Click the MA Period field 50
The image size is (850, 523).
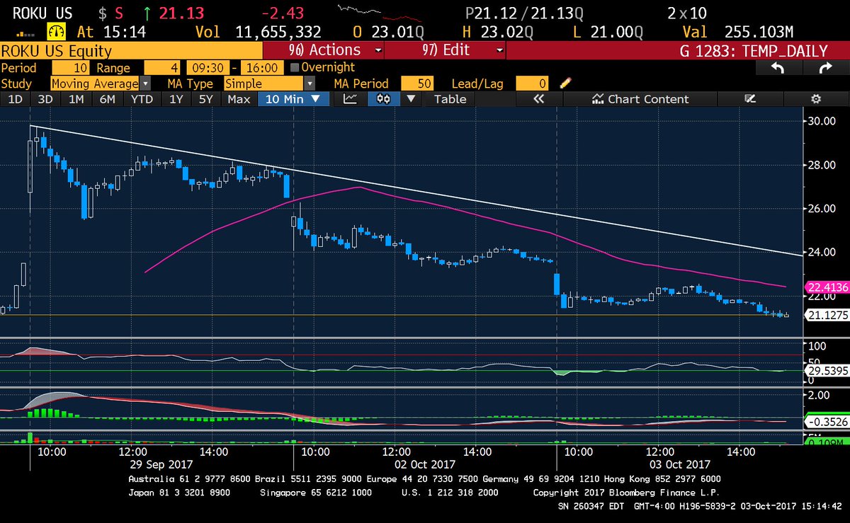(417, 84)
